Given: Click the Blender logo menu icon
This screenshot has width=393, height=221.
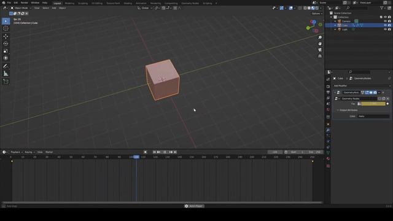Looking at the screenshot, I should (4, 2).
